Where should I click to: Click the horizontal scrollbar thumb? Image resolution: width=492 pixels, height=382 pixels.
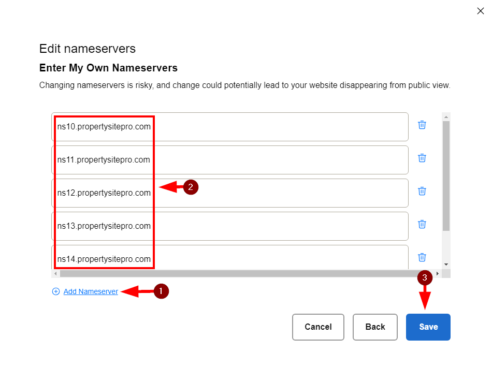coord(240,273)
